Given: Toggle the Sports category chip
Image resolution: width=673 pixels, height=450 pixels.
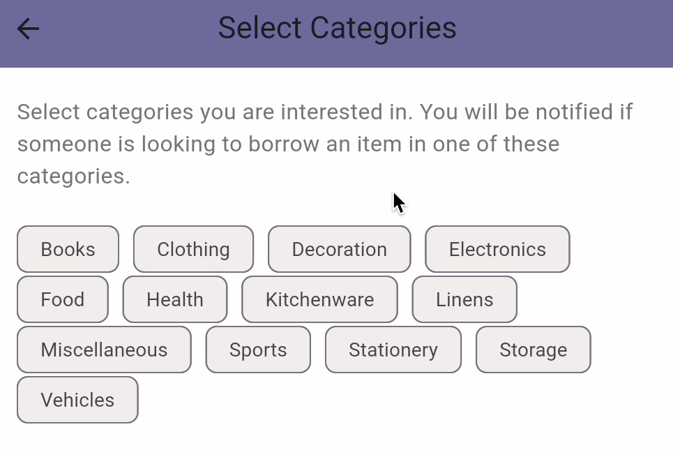Looking at the screenshot, I should (258, 350).
